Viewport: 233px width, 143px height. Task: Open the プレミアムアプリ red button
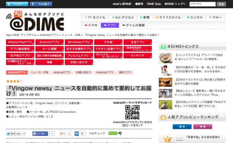(79, 56)
